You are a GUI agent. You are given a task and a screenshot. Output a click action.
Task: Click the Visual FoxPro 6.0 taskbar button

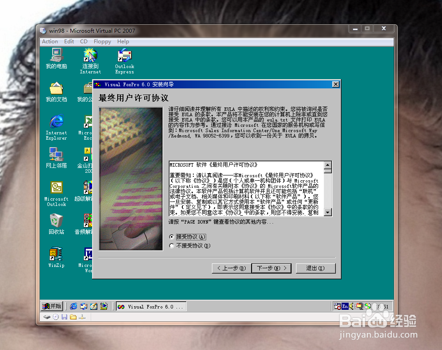coord(151,307)
